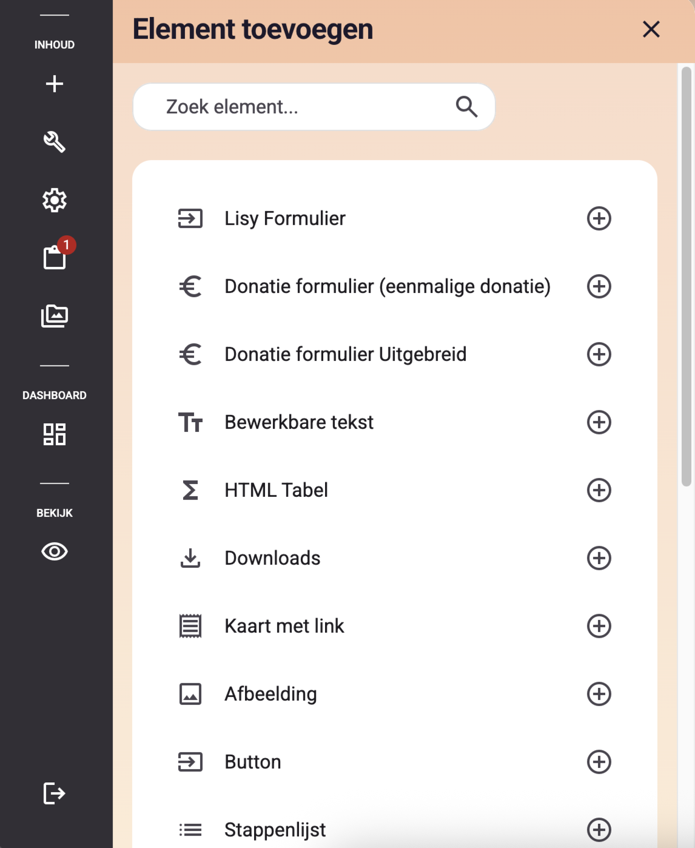The image size is (695, 848).
Task: Click the eye preview icon under Bekijk
Action: (x=54, y=551)
